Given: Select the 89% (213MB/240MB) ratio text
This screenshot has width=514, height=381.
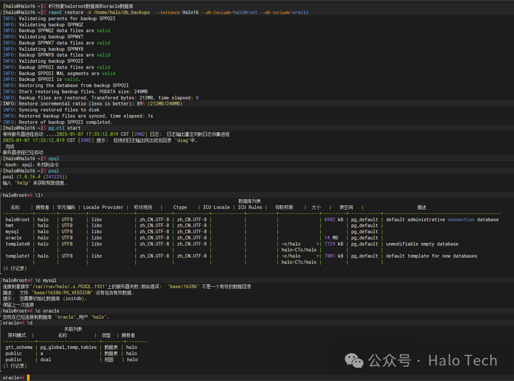Looking at the screenshot, I should tap(160, 103).
